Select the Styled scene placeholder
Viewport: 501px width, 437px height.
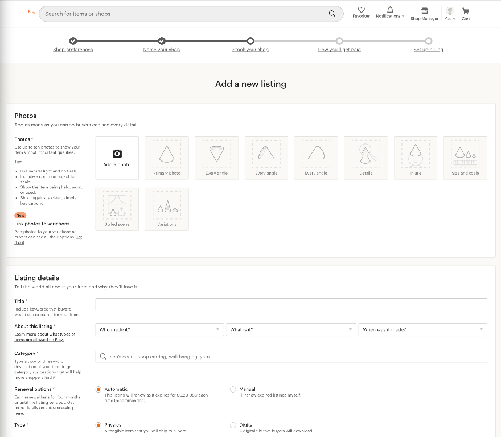coord(117,209)
